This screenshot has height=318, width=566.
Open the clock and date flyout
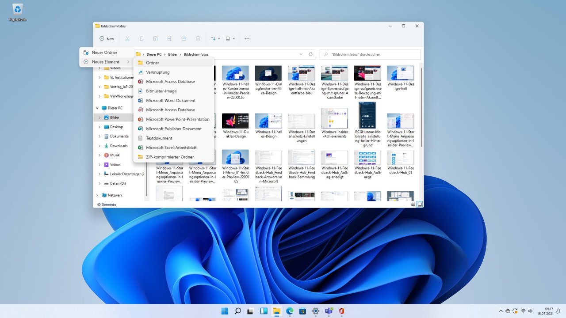546,311
